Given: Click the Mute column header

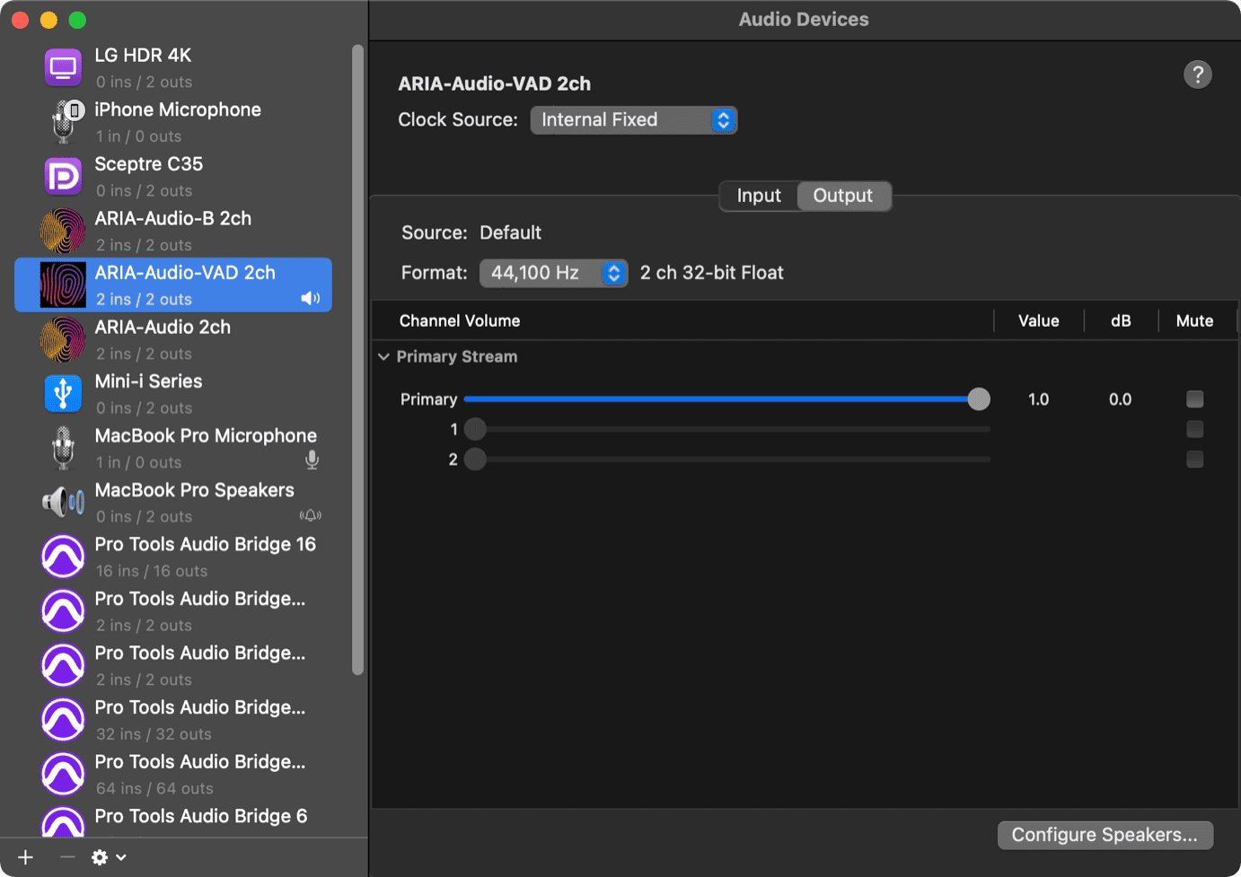Looking at the screenshot, I should pos(1194,321).
